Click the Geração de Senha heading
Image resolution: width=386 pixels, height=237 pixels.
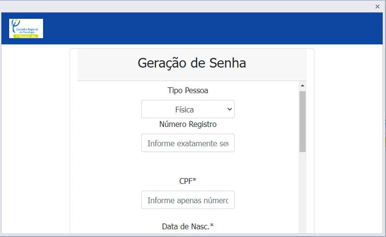tap(192, 63)
